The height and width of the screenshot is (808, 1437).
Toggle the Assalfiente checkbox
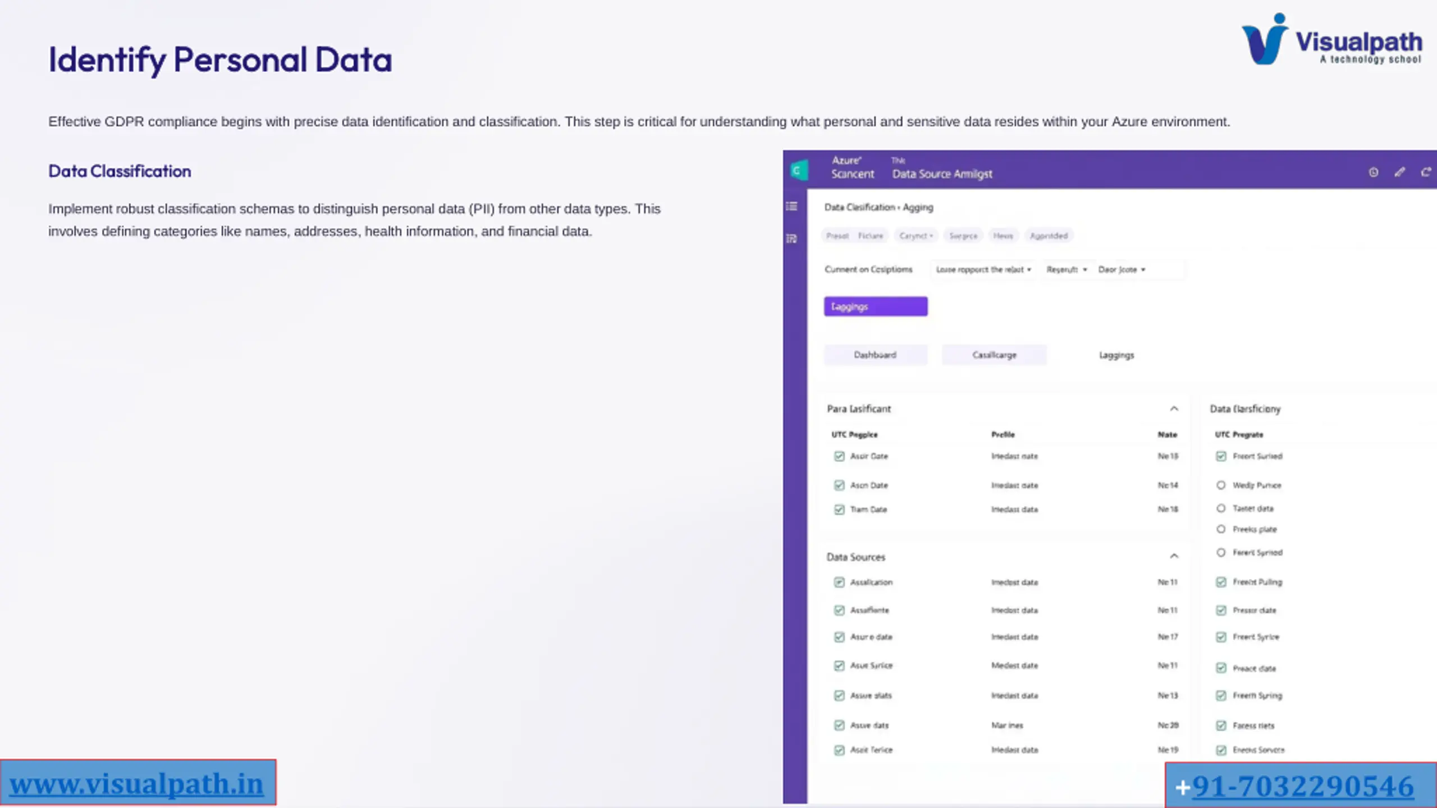click(839, 610)
